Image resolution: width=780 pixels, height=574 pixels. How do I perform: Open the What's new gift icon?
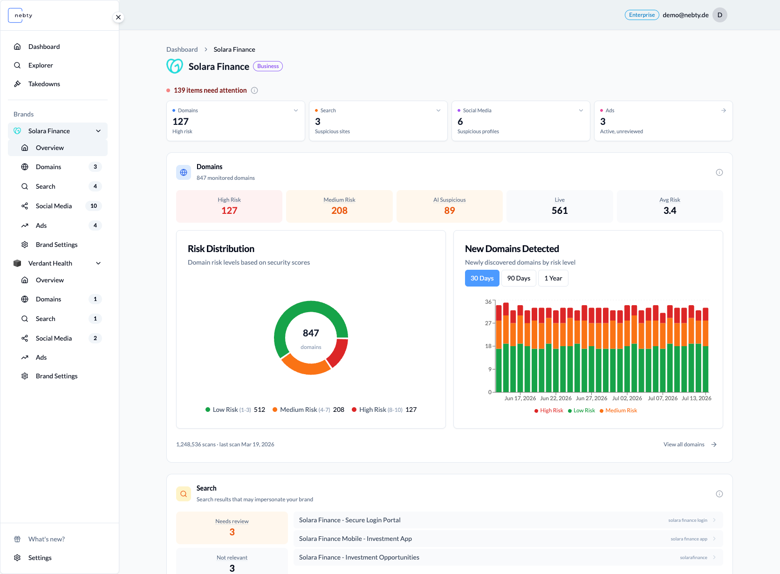[x=17, y=539]
